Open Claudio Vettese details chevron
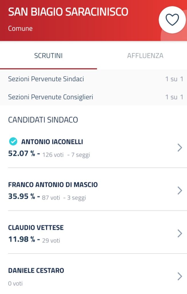187x294 pixels. [180, 233]
